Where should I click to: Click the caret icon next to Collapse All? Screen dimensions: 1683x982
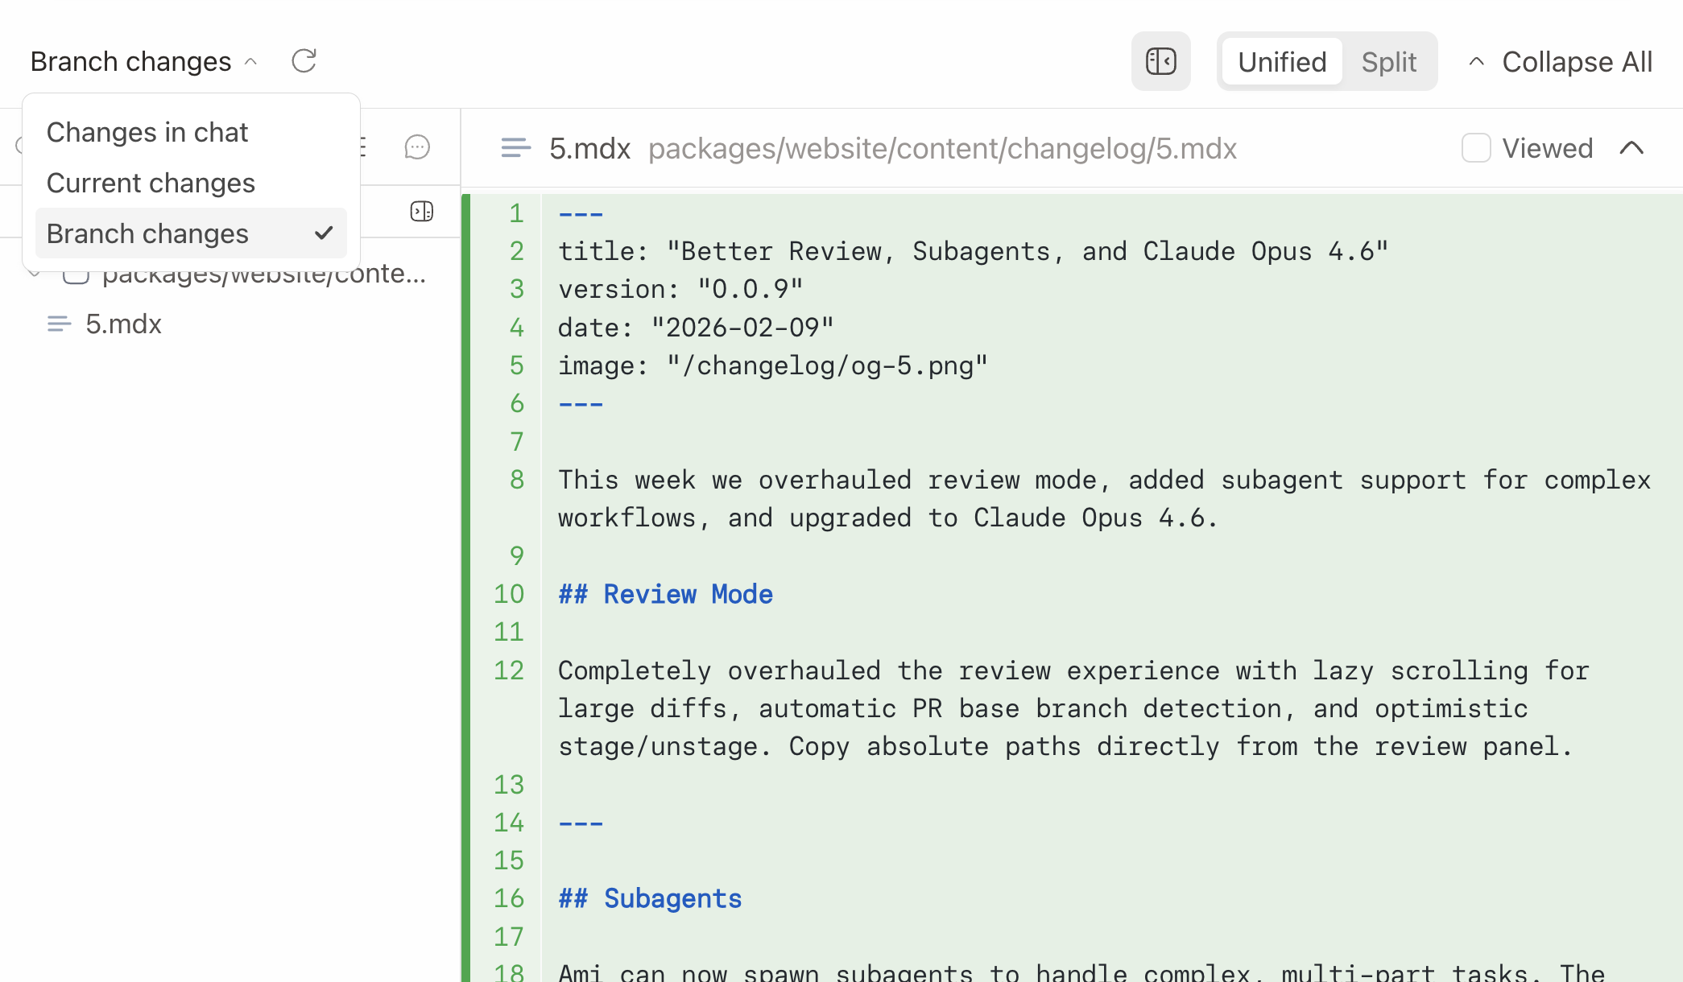pyautogui.click(x=1476, y=62)
